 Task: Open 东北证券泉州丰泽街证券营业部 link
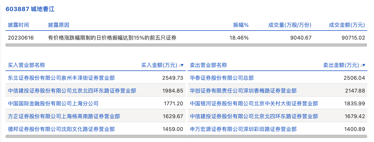[x=61, y=78]
